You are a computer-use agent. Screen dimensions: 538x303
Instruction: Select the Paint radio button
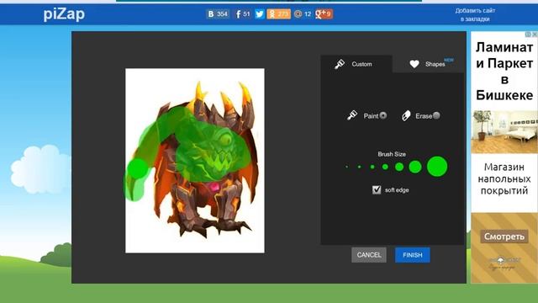pyautogui.click(x=383, y=116)
